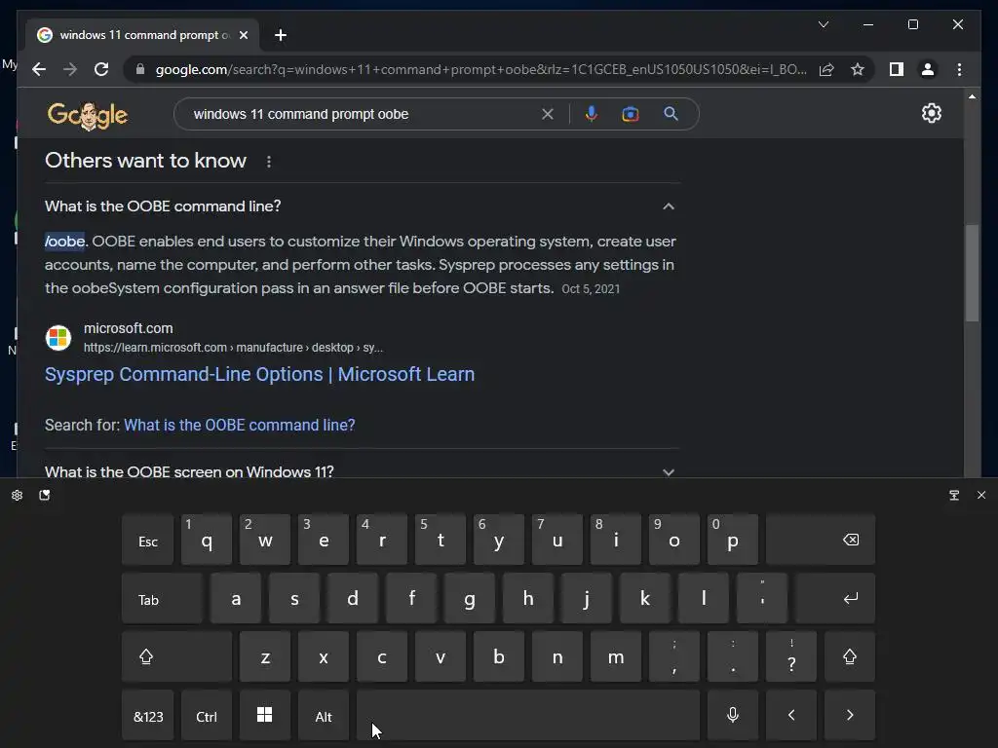
Task: Toggle the Ctrl key
Action: click(207, 716)
